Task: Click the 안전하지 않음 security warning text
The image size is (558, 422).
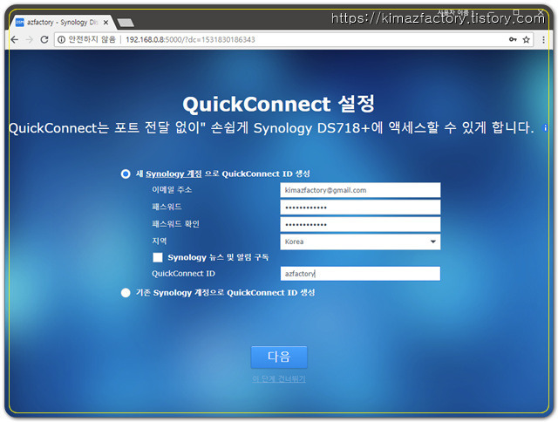Action: [x=92, y=39]
